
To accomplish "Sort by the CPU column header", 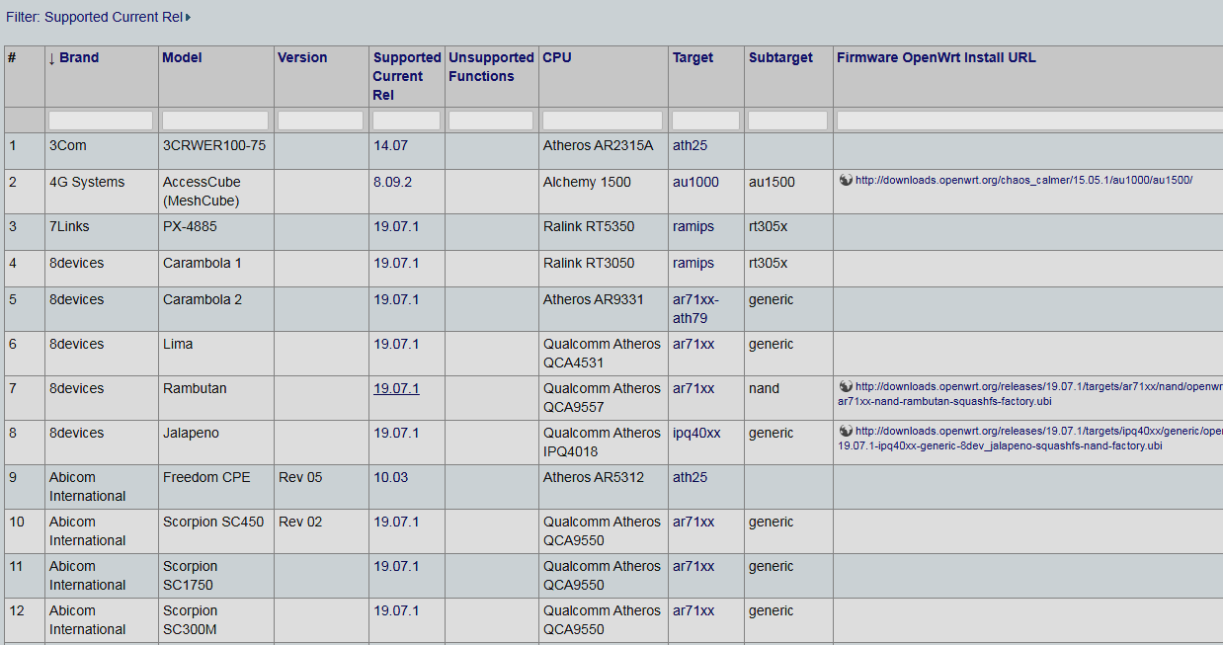I will 557,57.
